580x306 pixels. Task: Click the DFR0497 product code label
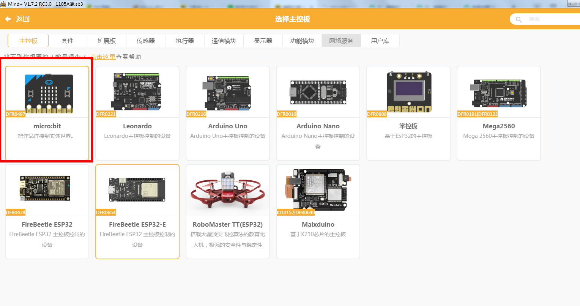click(x=16, y=114)
